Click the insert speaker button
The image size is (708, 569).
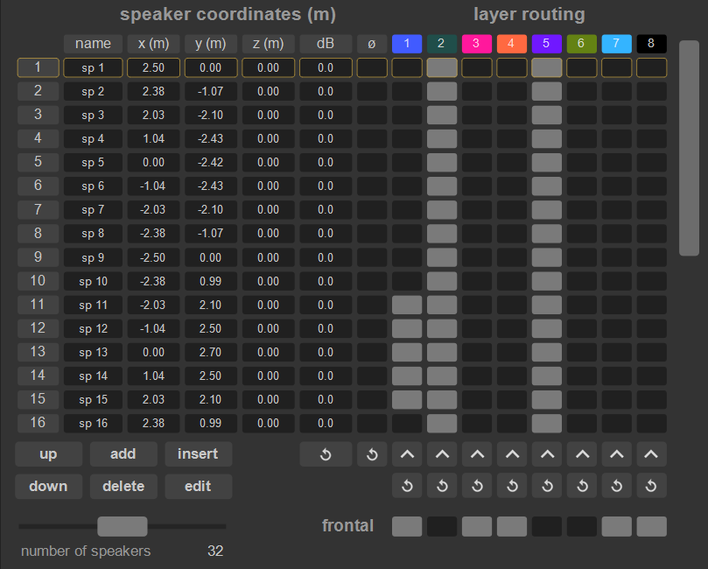tap(198, 453)
